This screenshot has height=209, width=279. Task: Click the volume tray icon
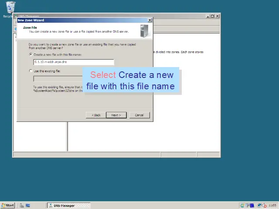pos(265,206)
